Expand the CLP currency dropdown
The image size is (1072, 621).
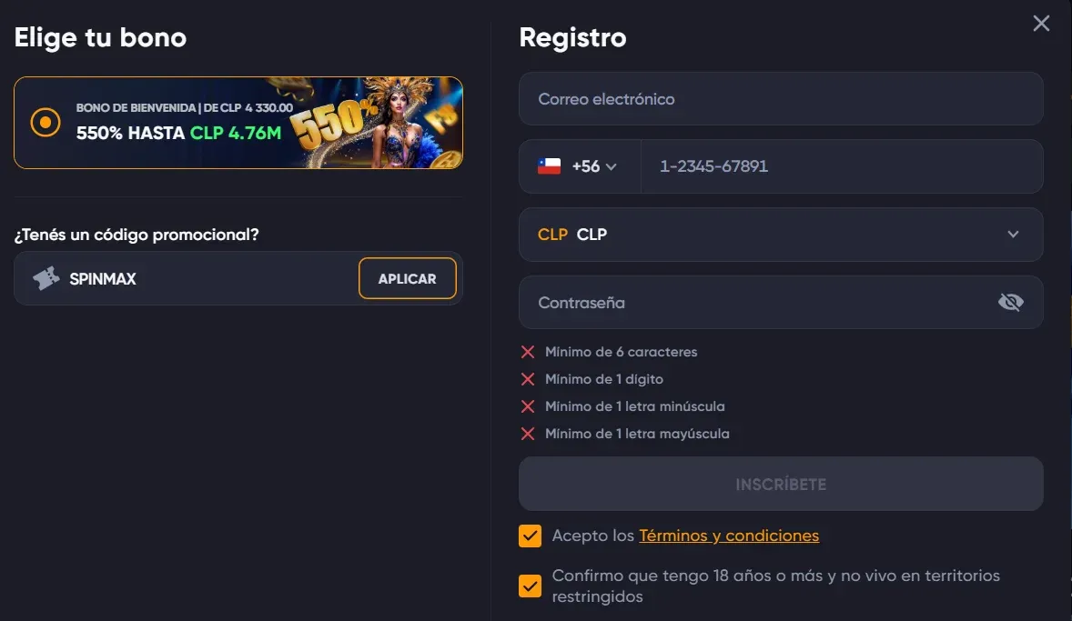780,235
